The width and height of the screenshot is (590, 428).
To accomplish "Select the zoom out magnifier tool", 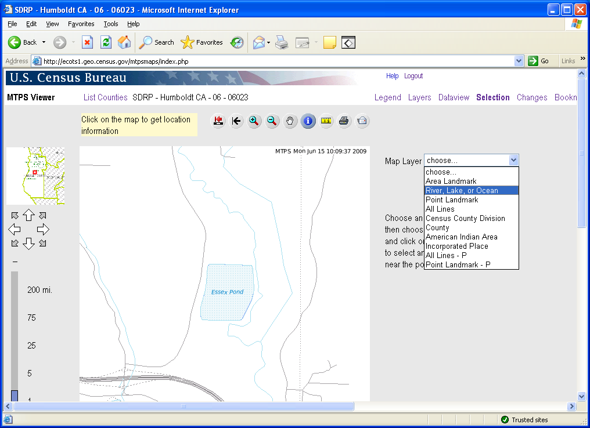I will coord(272,121).
